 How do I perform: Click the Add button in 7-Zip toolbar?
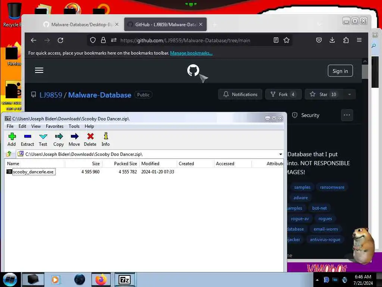point(12,140)
